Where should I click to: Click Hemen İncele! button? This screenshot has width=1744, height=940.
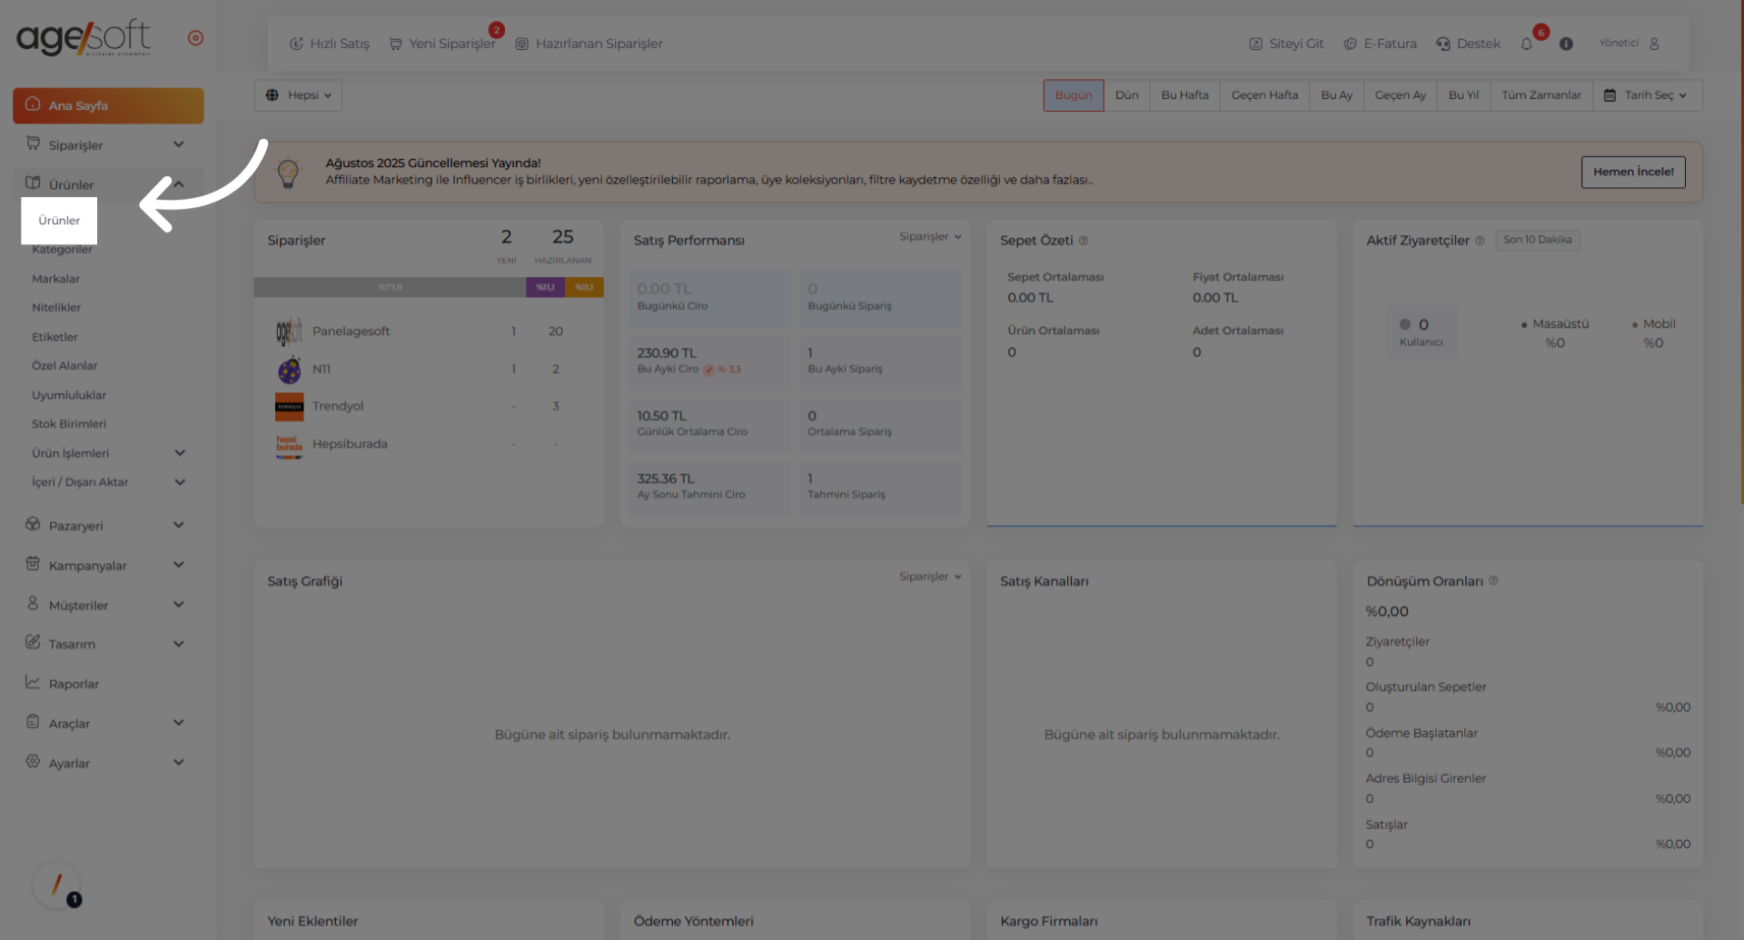click(1633, 172)
